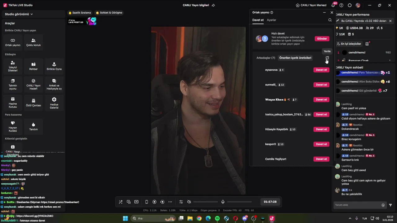This screenshot has width=397, height=223.
Task: Open Spotify from the Windows taskbar
Action: [217, 218]
